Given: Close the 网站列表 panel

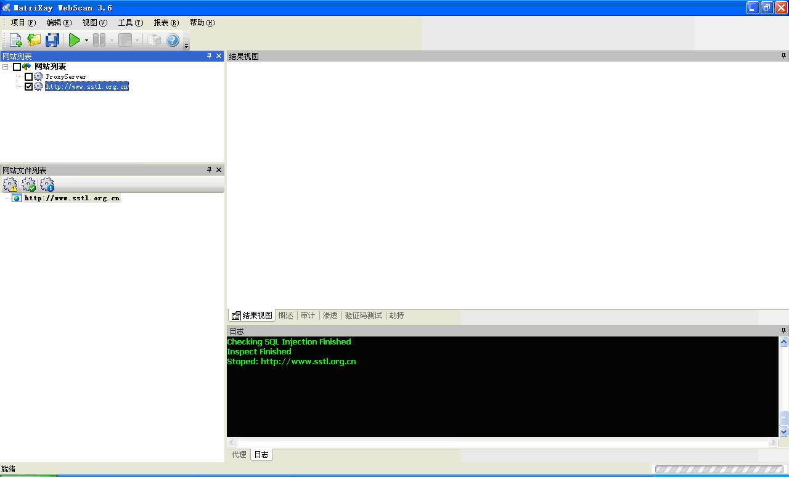Looking at the screenshot, I should pos(219,56).
